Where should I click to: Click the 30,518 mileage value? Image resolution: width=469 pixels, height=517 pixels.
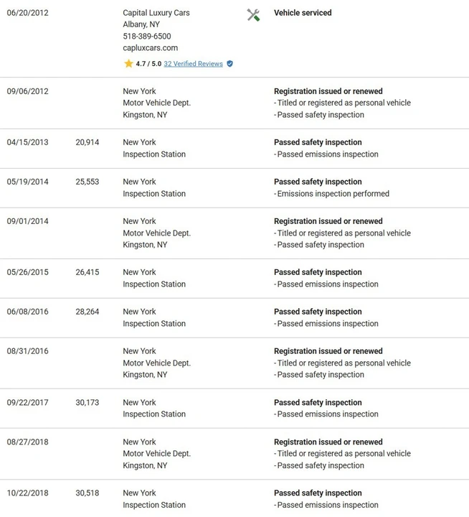point(87,493)
